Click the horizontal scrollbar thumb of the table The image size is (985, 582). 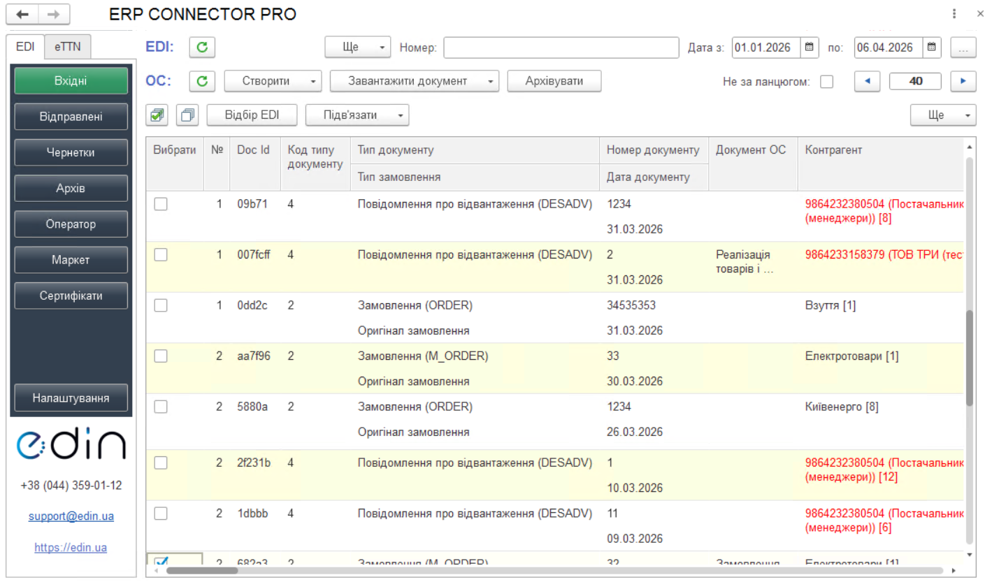tap(202, 571)
